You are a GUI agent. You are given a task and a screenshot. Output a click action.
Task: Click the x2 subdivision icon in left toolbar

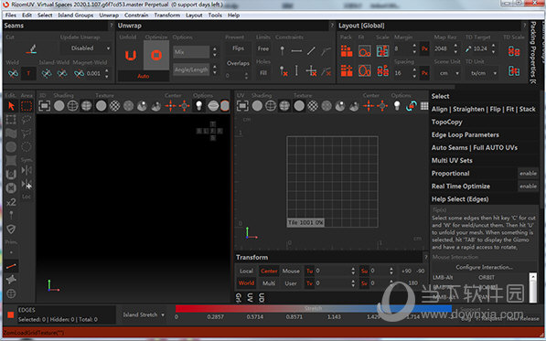tap(11, 202)
